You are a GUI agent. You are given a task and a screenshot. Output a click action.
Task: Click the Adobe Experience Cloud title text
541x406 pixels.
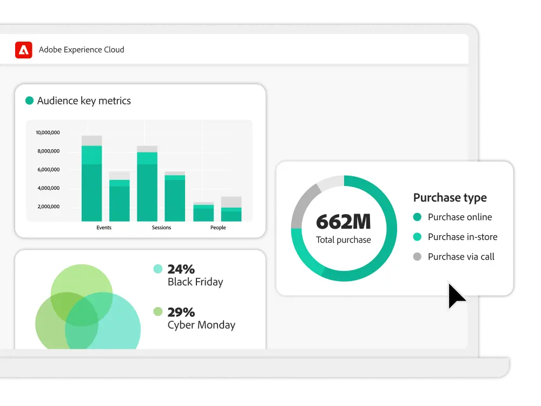(x=81, y=50)
